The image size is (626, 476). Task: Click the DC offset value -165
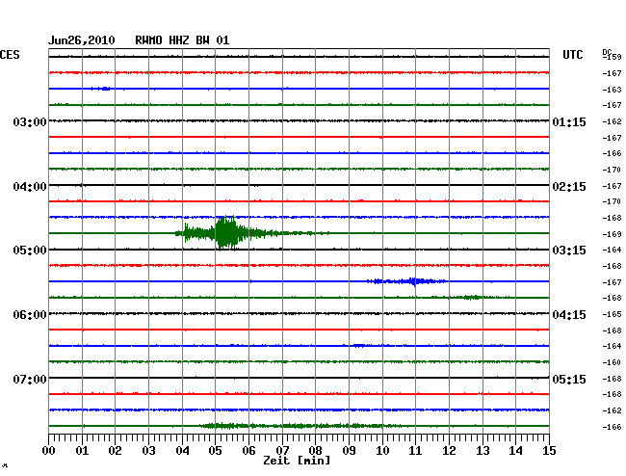coord(612,314)
